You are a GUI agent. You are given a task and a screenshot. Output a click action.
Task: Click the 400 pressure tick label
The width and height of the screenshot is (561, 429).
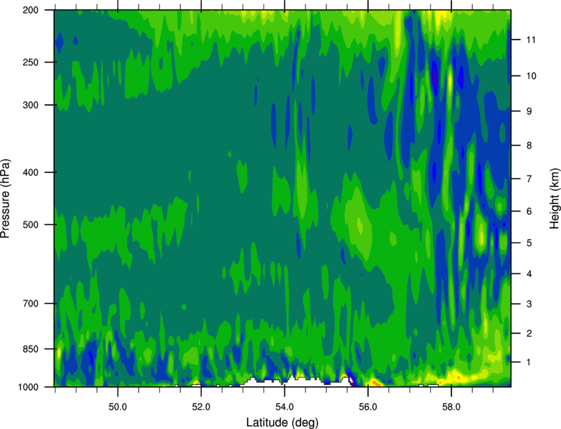[x=30, y=172]
